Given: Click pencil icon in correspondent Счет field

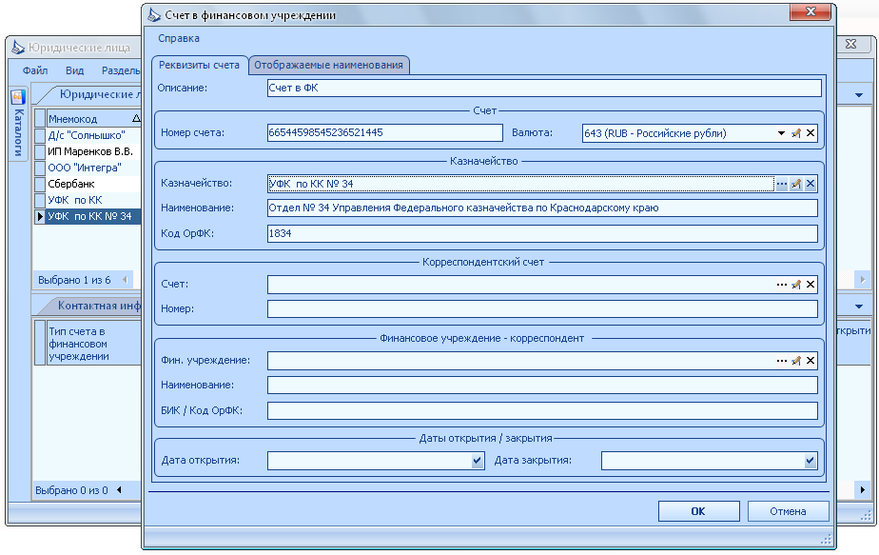Looking at the screenshot, I should point(795,285).
